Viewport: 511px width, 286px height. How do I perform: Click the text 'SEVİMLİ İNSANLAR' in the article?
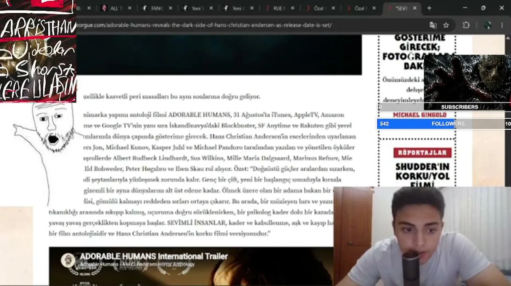pos(197,223)
